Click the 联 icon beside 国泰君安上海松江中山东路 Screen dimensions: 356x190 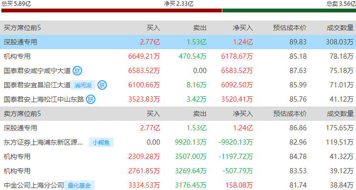click(91, 99)
